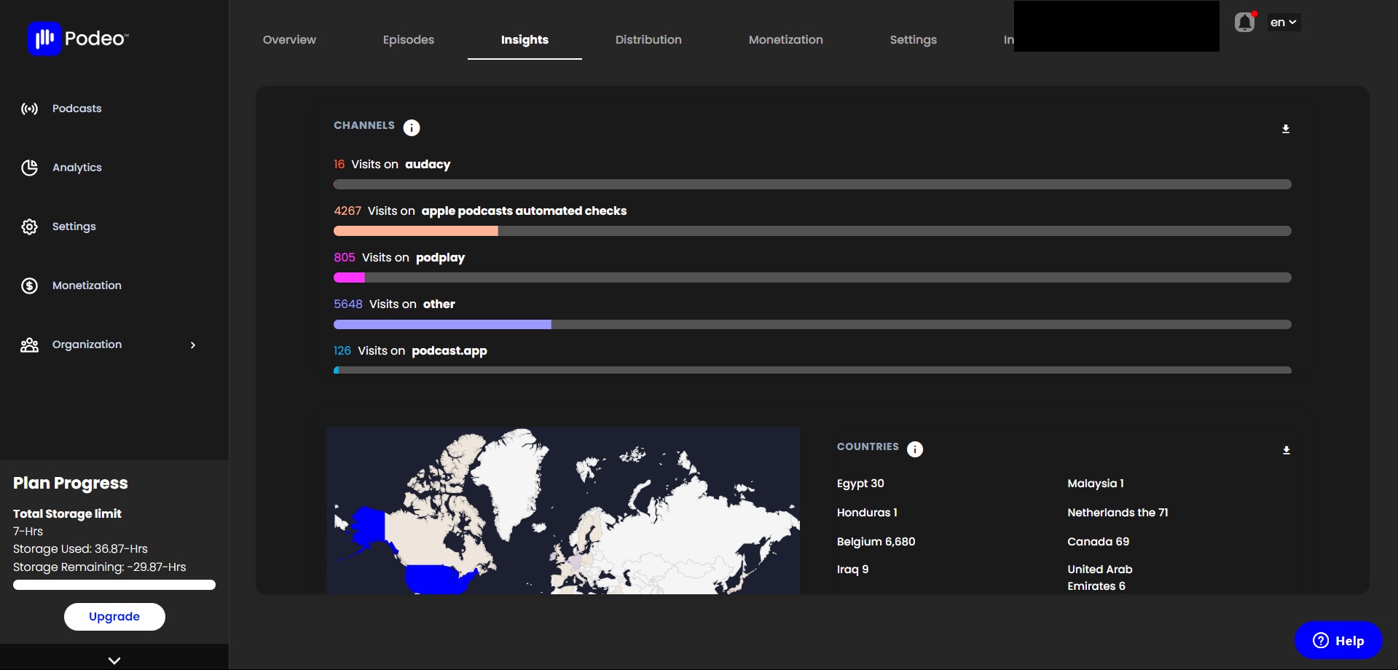Click the Upgrade button
The height and width of the screenshot is (670, 1398).
coord(114,616)
